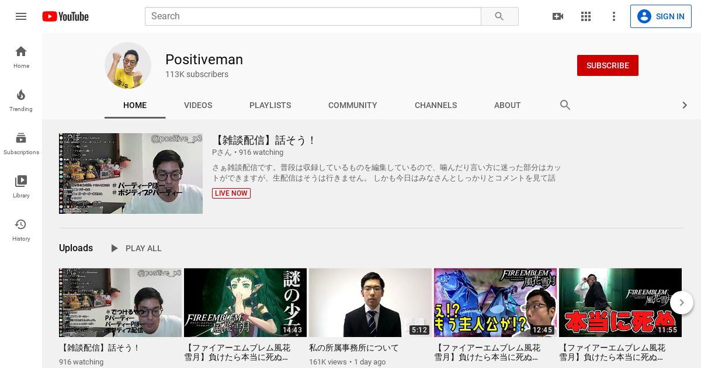Open the create video camera icon
Image resolution: width=701 pixels, height=368 pixels.
pyautogui.click(x=558, y=16)
